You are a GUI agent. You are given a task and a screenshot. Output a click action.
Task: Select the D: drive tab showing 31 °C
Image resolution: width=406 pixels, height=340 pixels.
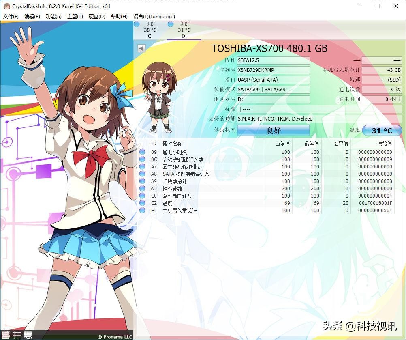click(x=184, y=30)
